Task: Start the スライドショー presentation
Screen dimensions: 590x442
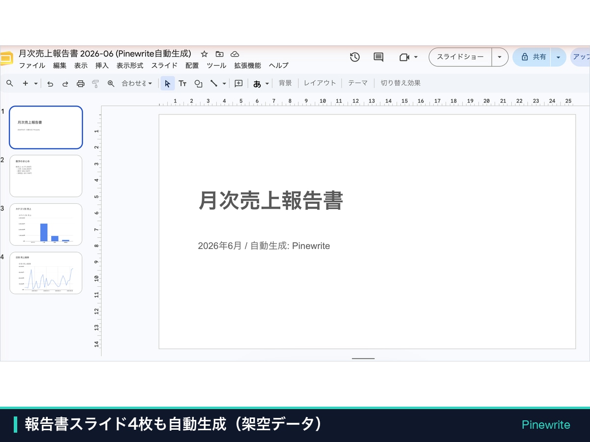Action: point(460,57)
